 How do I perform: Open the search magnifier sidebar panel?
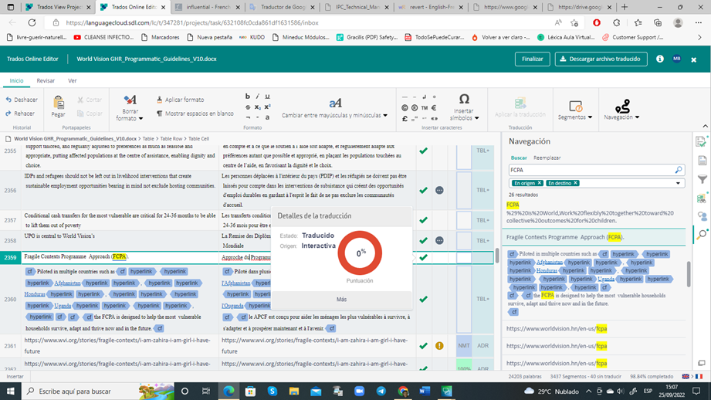pos(703,235)
